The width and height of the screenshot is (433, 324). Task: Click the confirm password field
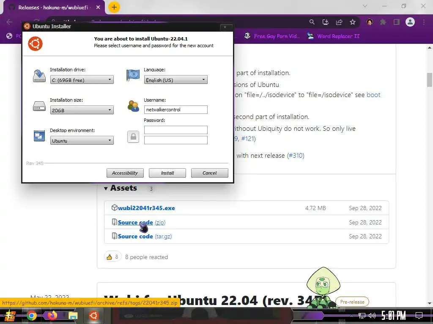[x=175, y=140]
